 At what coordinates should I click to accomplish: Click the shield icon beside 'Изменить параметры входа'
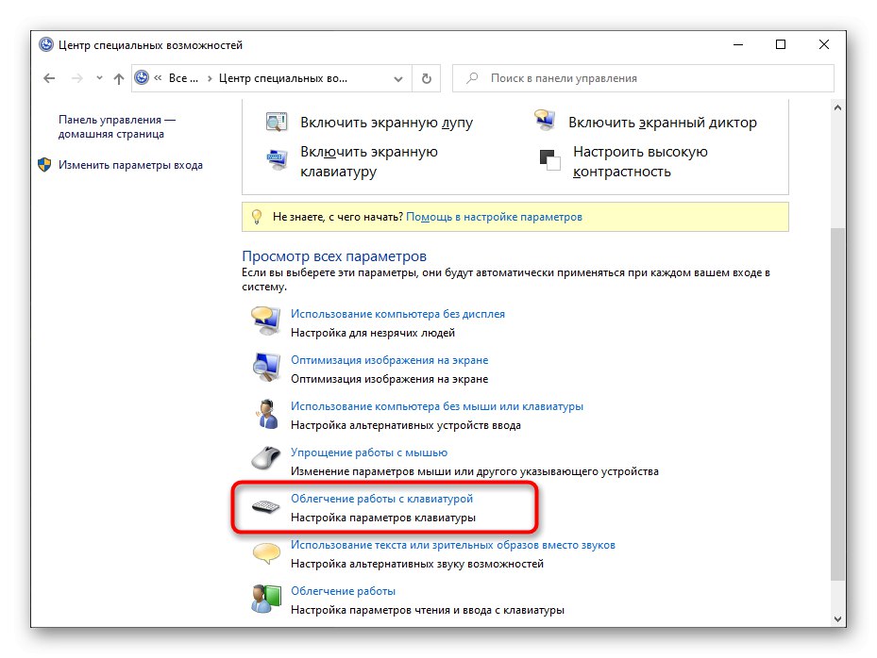[x=44, y=165]
